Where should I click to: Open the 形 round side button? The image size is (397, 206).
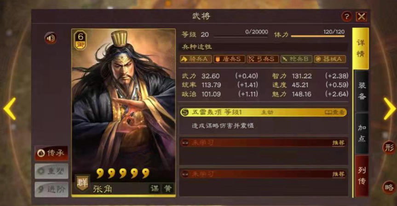tap(389, 147)
